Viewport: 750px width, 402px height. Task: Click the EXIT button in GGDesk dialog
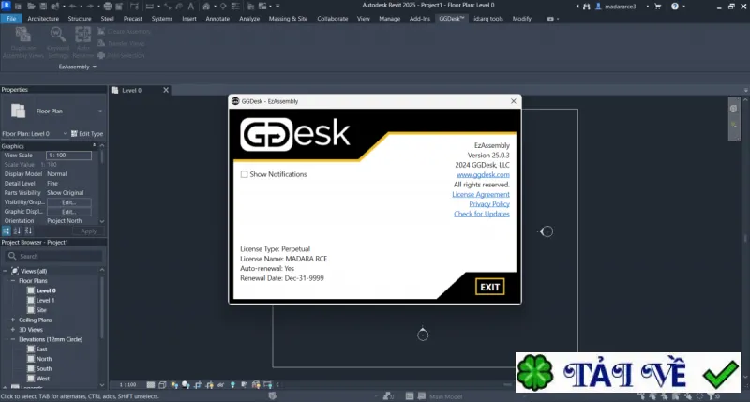click(489, 287)
